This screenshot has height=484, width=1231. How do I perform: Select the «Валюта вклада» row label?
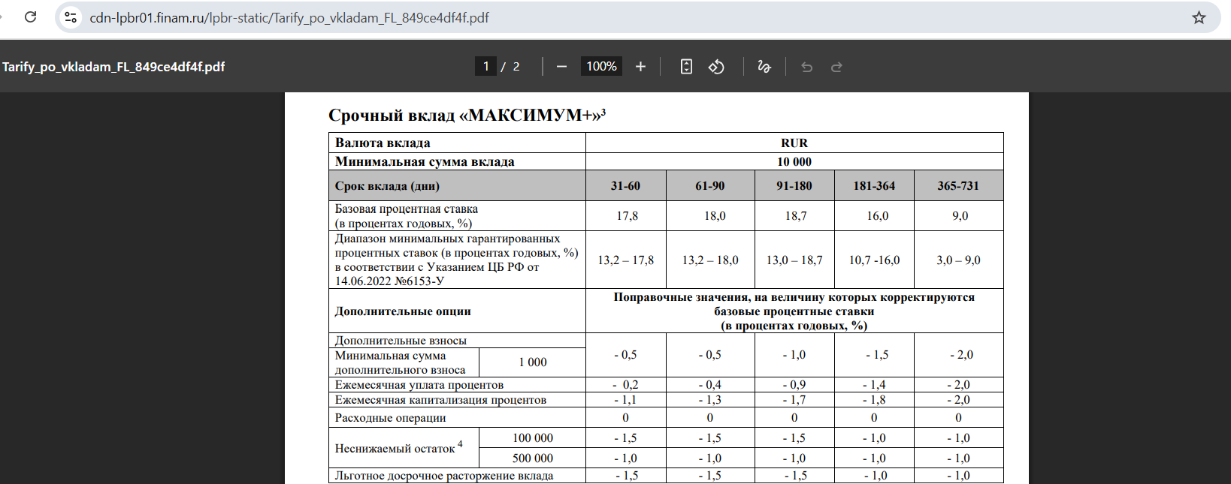coord(383,143)
